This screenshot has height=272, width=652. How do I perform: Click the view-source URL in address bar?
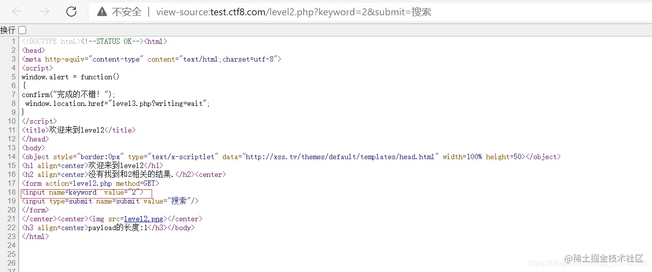(x=294, y=12)
